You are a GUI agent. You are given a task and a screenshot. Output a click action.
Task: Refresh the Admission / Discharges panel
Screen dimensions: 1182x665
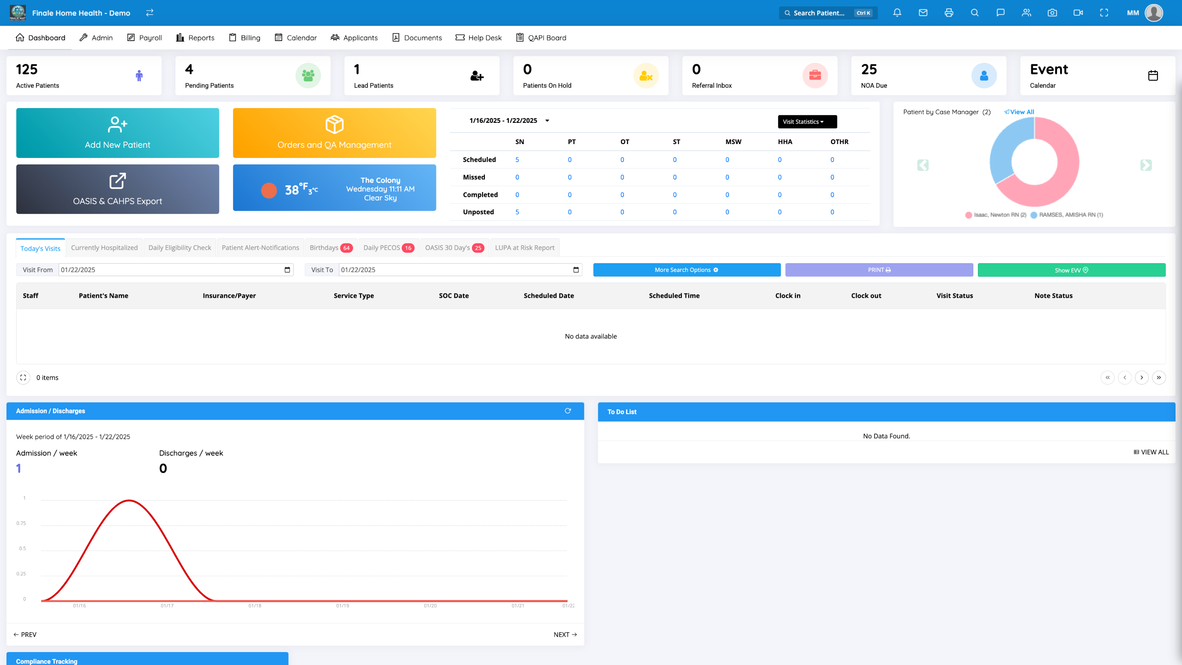[x=568, y=411]
